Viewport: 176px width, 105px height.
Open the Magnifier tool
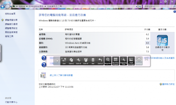point(108,61)
